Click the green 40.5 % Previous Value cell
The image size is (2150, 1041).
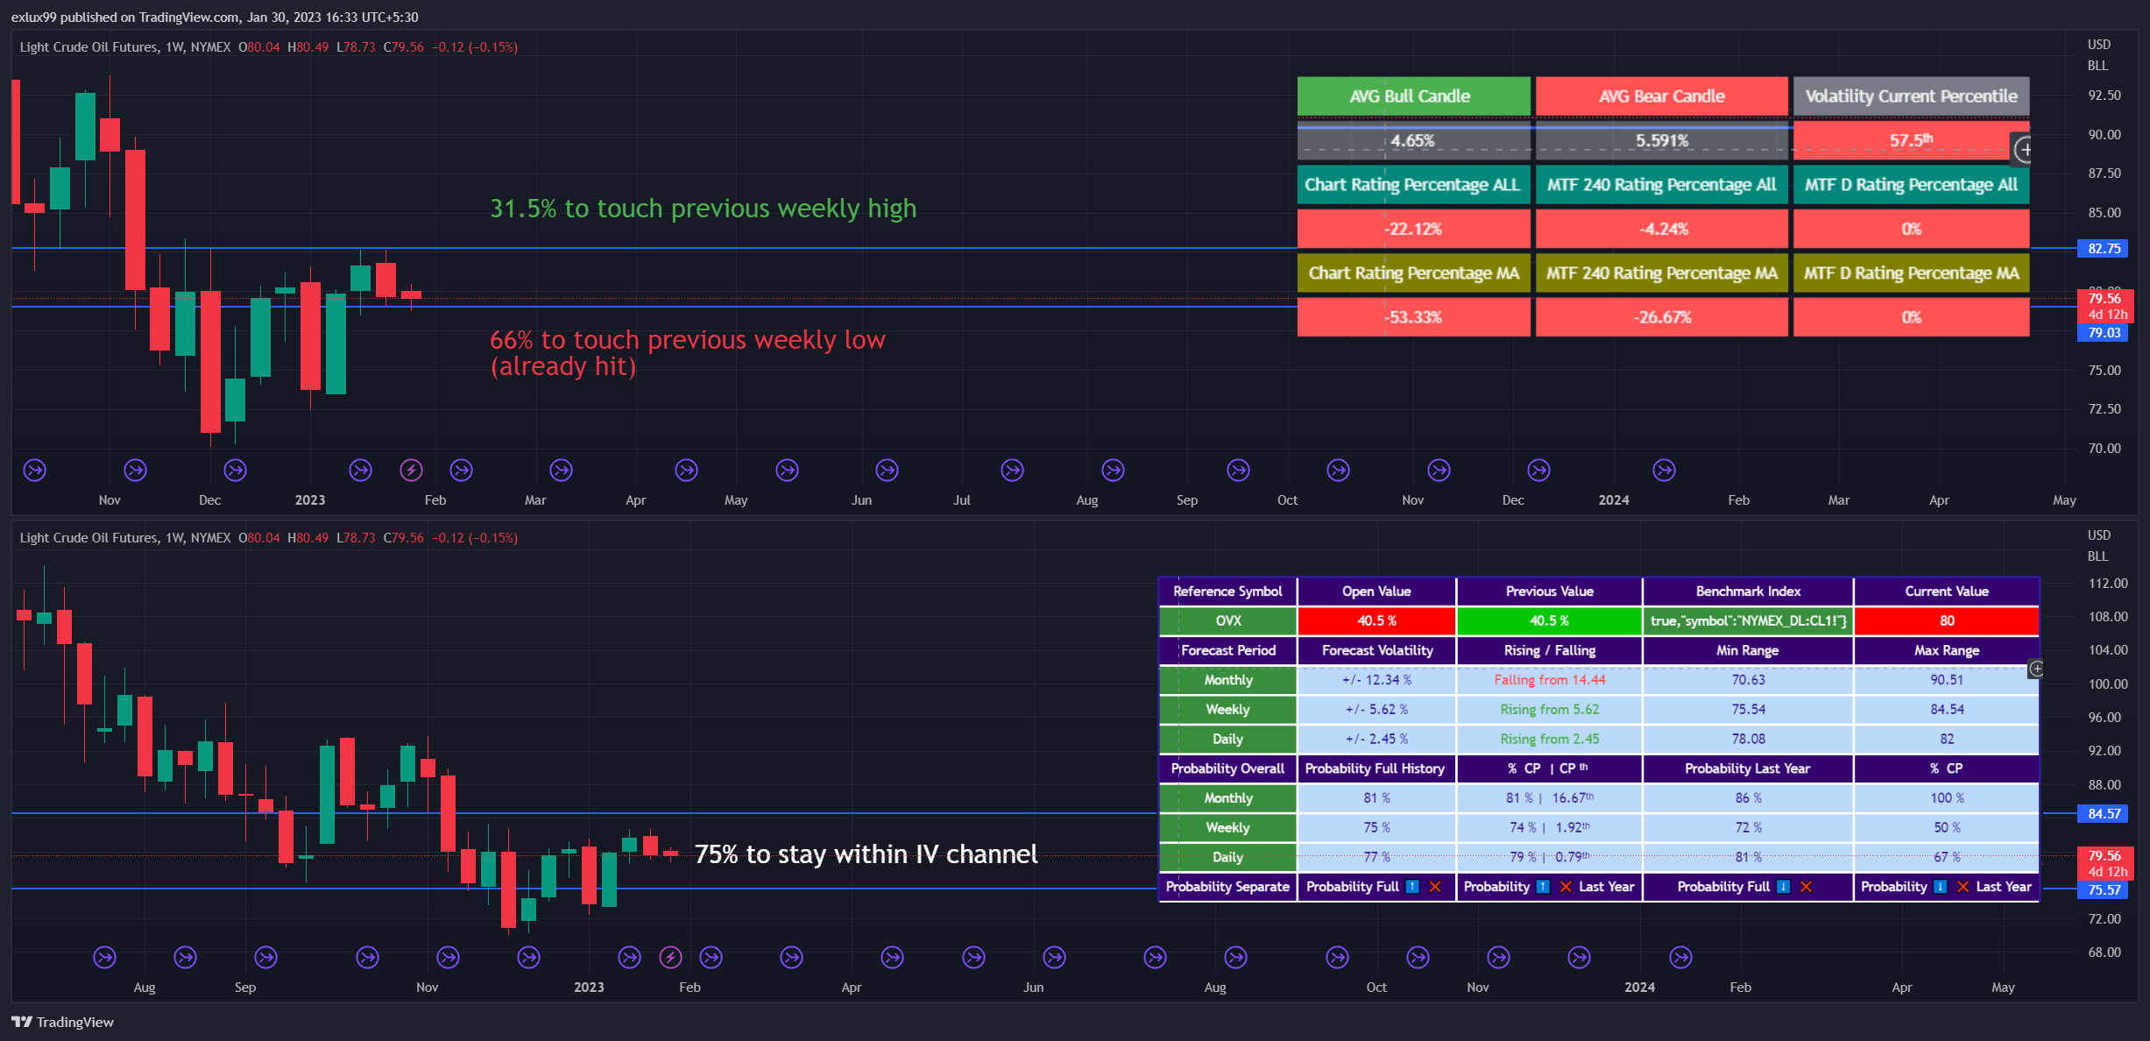(1549, 620)
